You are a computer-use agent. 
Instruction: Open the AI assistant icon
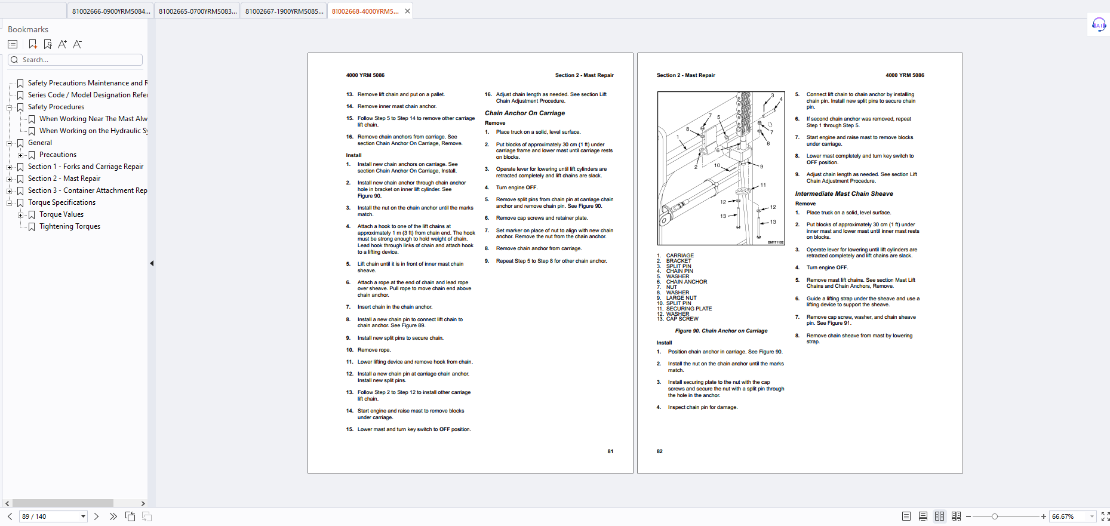1099,24
